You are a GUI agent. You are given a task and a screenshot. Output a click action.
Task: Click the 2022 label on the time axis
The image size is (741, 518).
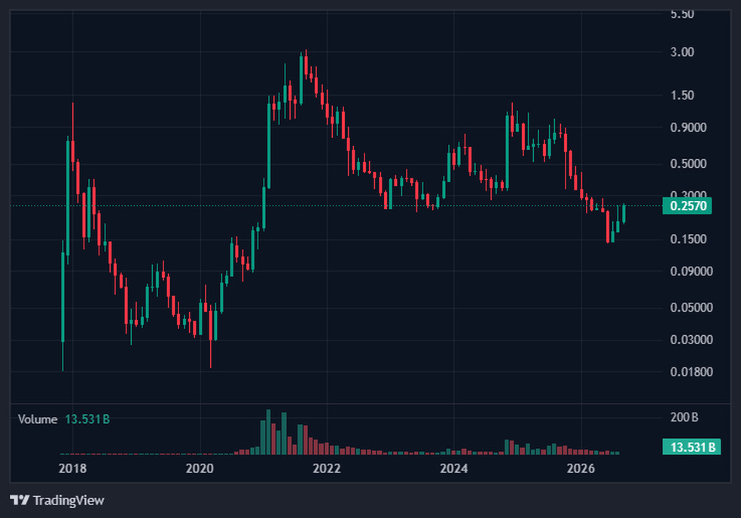coord(327,468)
